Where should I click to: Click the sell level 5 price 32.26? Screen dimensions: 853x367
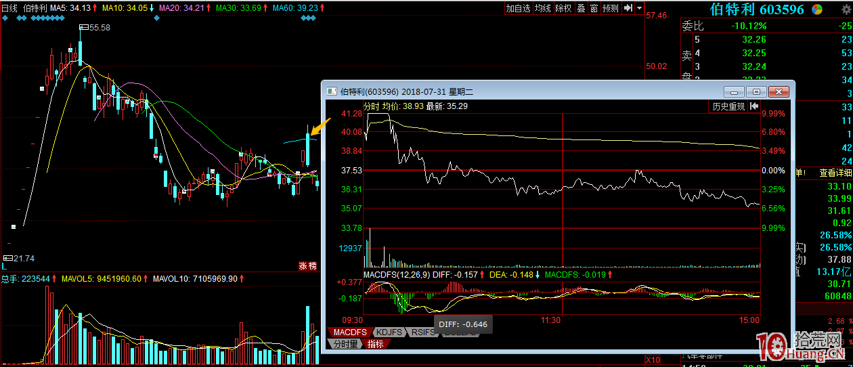(754, 40)
